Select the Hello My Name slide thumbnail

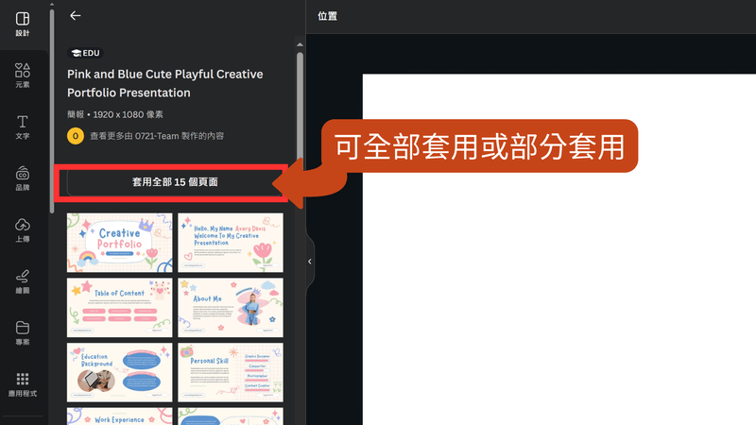click(x=231, y=242)
